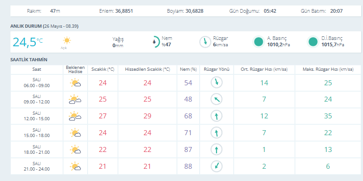
Task: Click the 'Rüzgar Yönü' column header
Action: pyautogui.click(x=216, y=69)
